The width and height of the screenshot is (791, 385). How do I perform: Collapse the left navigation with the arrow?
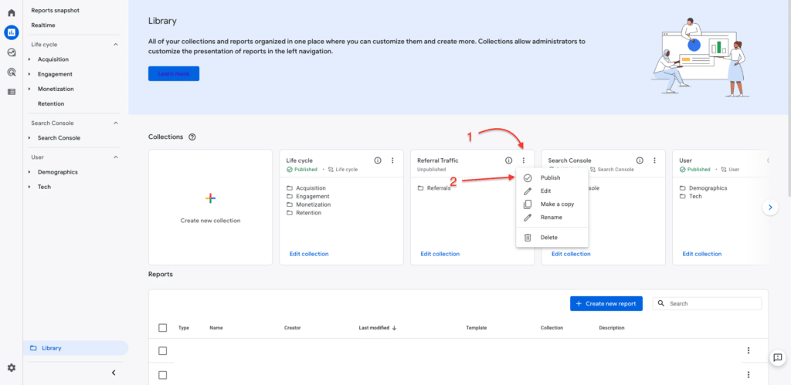coord(114,373)
